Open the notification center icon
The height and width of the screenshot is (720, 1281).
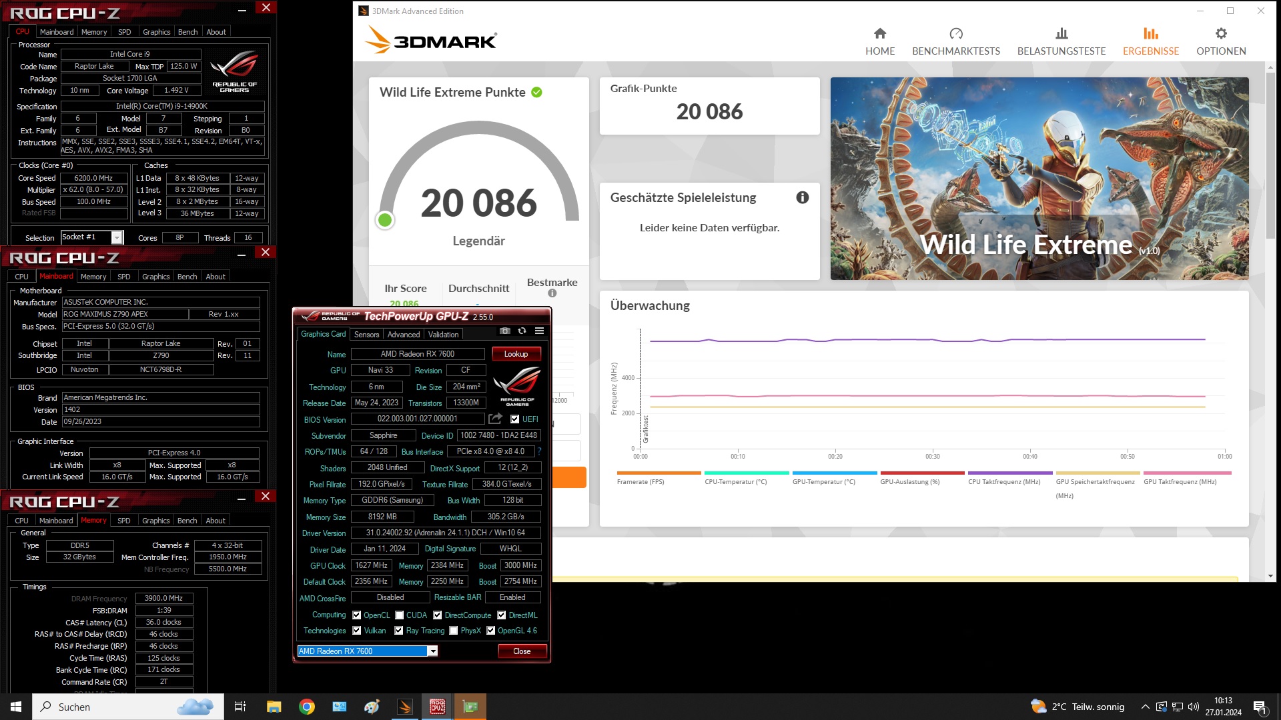click(x=1260, y=707)
